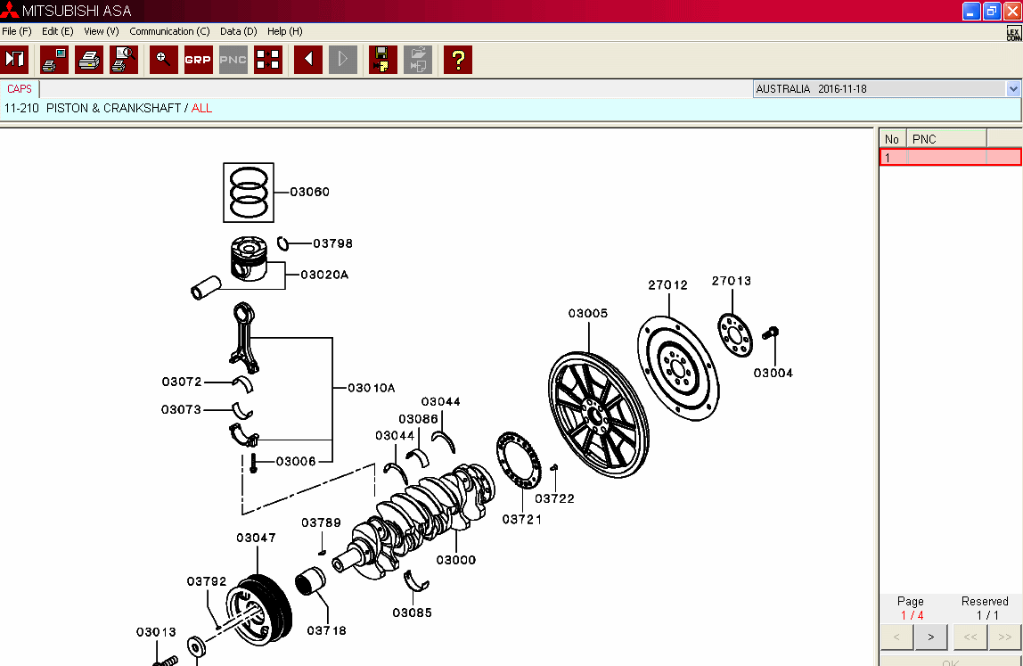Expand the AUSTRALIA 2016-11-18 dropdown

tap(1012, 89)
